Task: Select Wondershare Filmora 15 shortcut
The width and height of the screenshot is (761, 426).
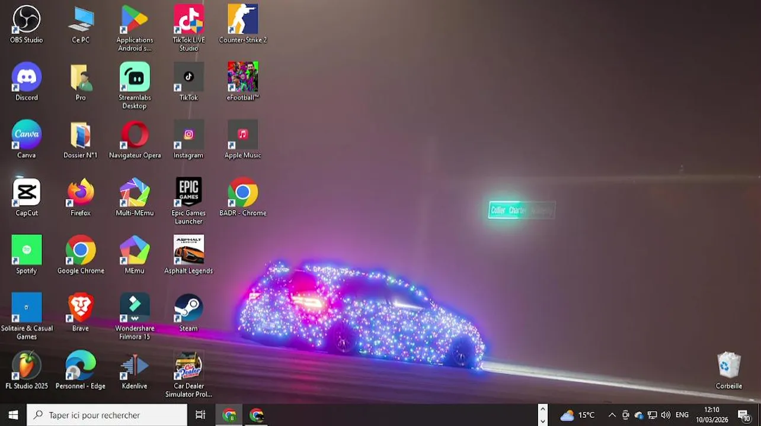Action: pos(135,317)
